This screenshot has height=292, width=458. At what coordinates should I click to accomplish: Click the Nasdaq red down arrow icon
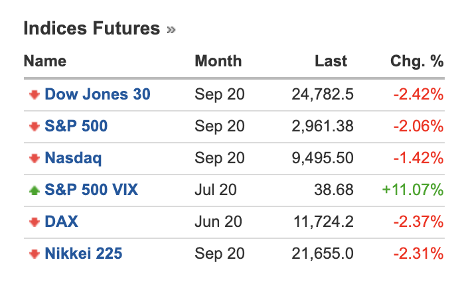(35, 158)
